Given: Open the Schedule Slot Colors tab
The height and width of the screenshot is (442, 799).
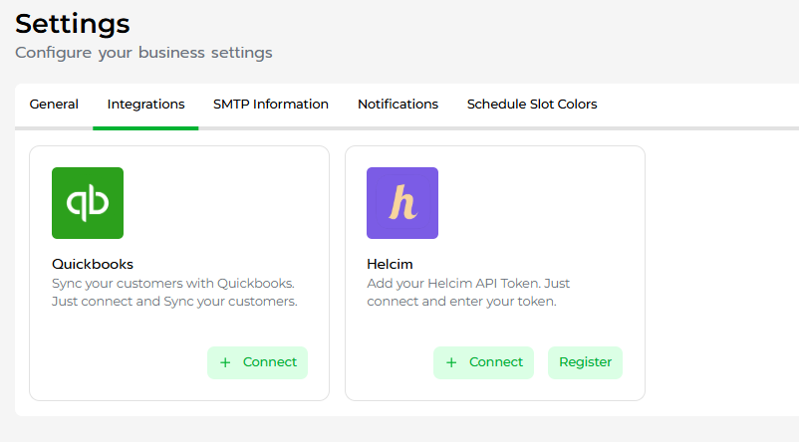Looking at the screenshot, I should 532,105.
